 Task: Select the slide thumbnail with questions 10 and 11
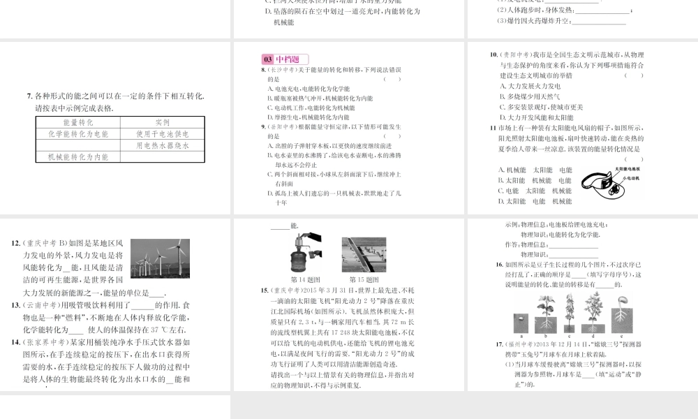click(x=583, y=128)
